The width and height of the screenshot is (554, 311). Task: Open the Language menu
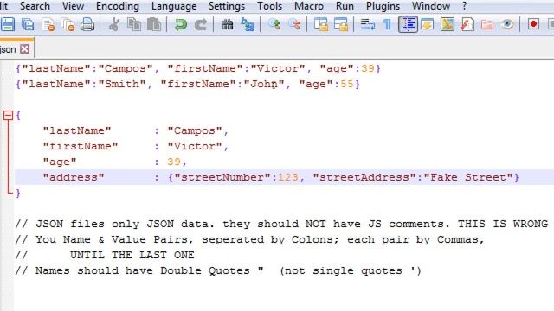click(x=174, y=6)
